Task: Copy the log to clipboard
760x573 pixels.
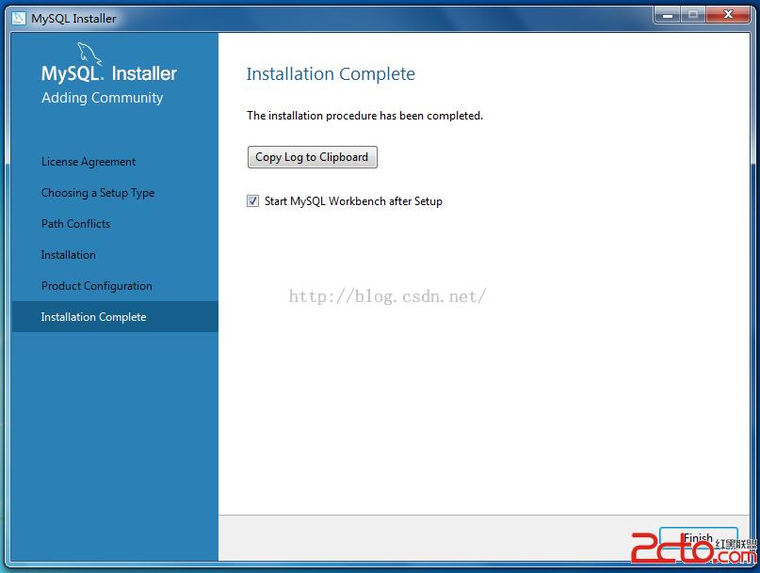Action: (312, 157)
